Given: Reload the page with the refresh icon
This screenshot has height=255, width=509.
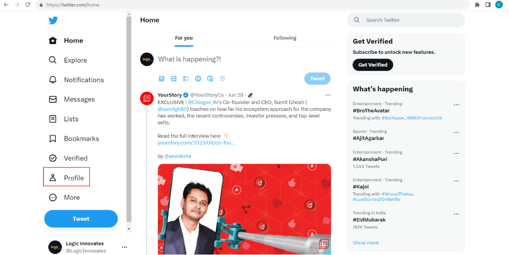Looking at the screenshot, I should tap(28, 5).
